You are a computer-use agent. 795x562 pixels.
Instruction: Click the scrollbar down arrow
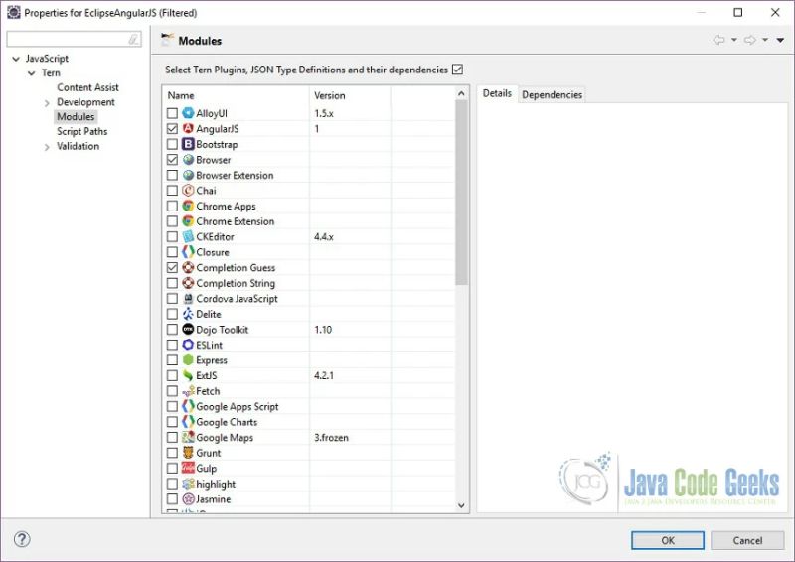point(461,505)
